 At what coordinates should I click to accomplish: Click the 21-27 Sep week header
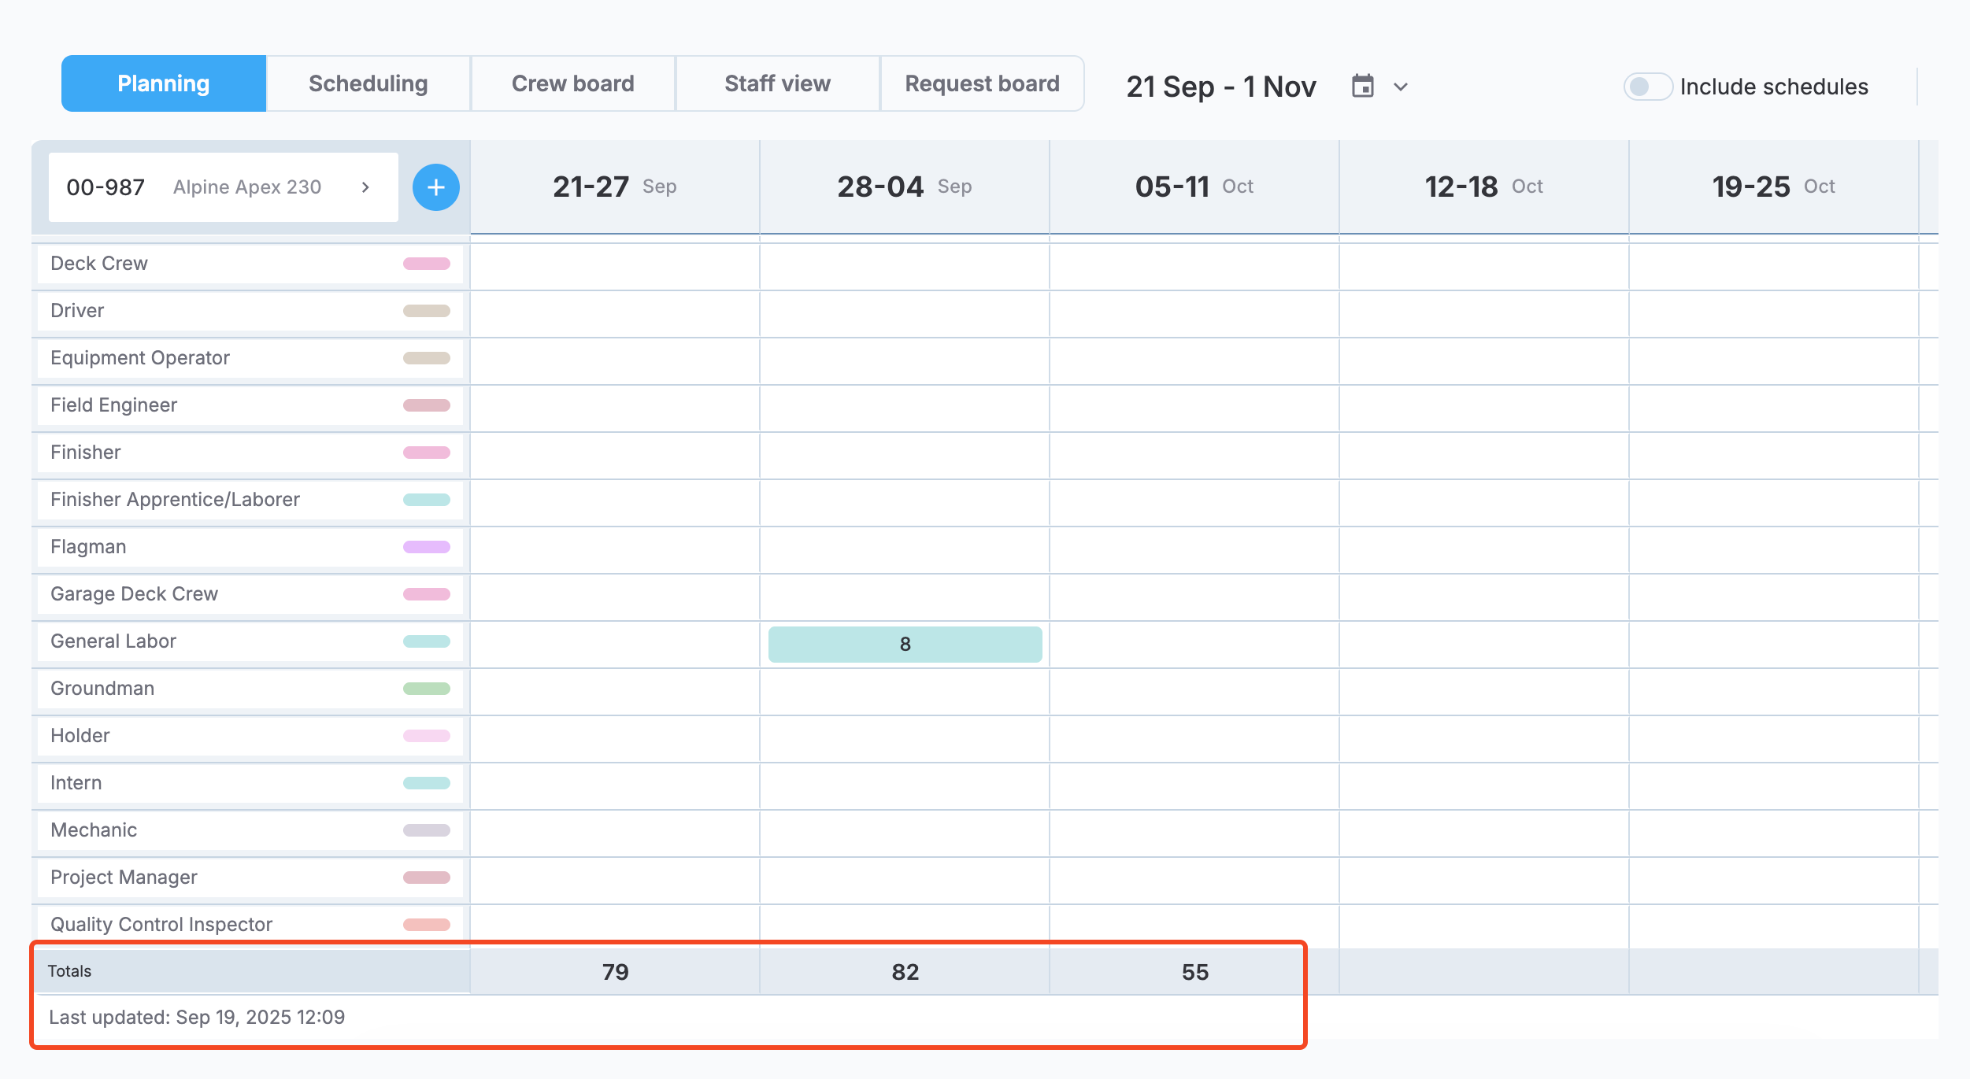[x=614, y=187]
